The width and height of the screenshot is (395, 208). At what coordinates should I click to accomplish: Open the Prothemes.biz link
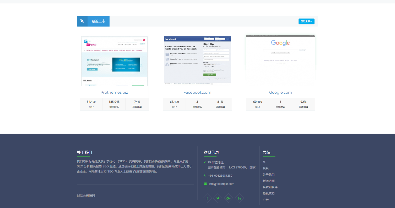114,92
